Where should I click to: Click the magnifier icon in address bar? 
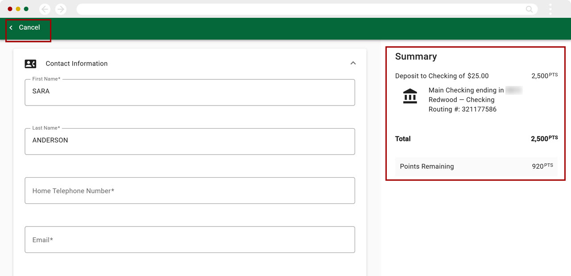click(x=529, y=9)
